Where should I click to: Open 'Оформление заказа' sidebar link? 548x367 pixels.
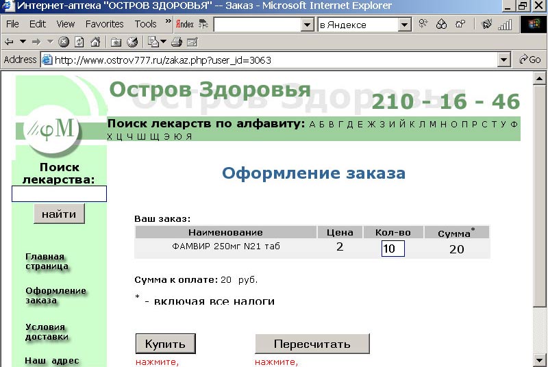coord(55,295)
